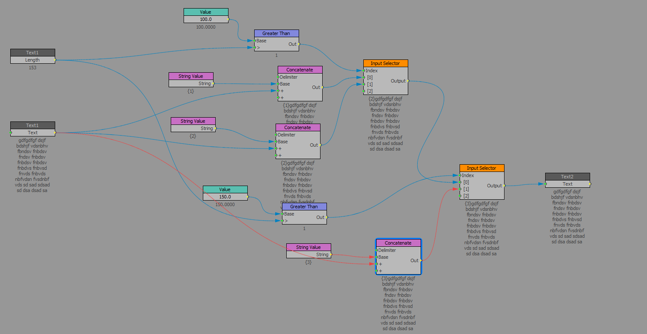Click the Out port of the highlighted Concatenate node
The height and width of the screenshot is (334, 647).
pyautogui.click(x=421, y=260)
